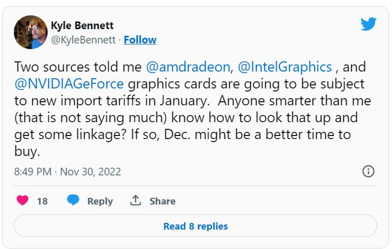This screenshot has width=392, height=249.
Task: Click the blue reply bubble icon
Action: [x=73, y=200]
